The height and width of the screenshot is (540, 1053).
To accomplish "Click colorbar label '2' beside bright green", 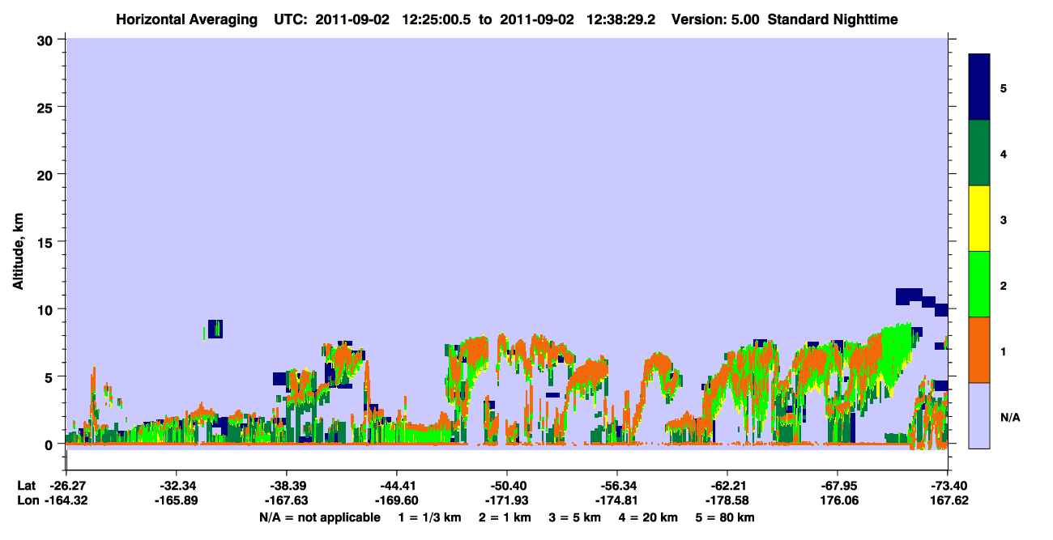I will 1004,284.
